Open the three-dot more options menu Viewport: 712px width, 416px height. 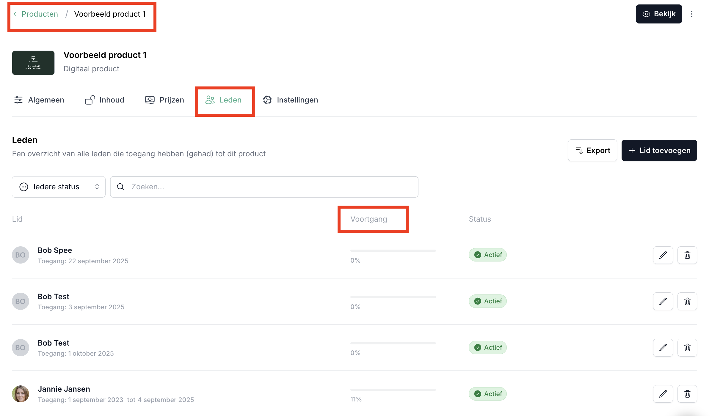tap(692, 14)
